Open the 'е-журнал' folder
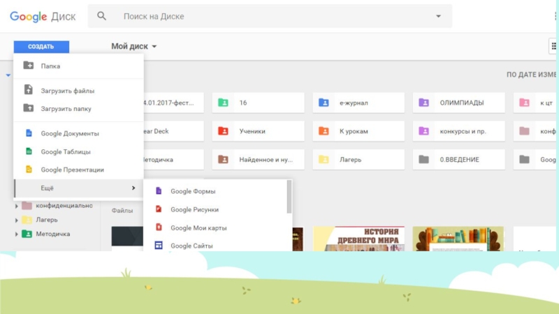Viewport: 559px width, 314px height. [x=358, y=103]
